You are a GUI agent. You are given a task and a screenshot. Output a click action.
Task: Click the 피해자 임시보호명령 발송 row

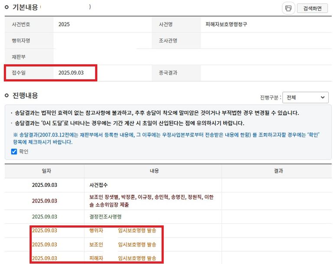[122, 258]
